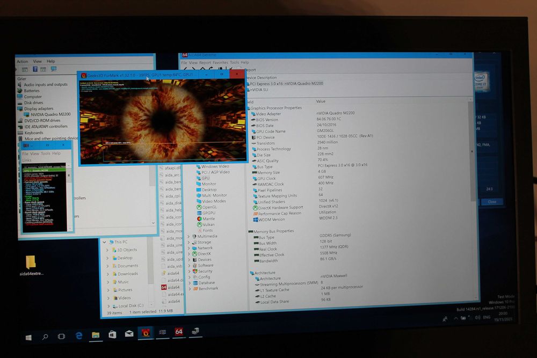Click Device Manager help toolbar icon
The image size is (537, 358).
point(35,69)
